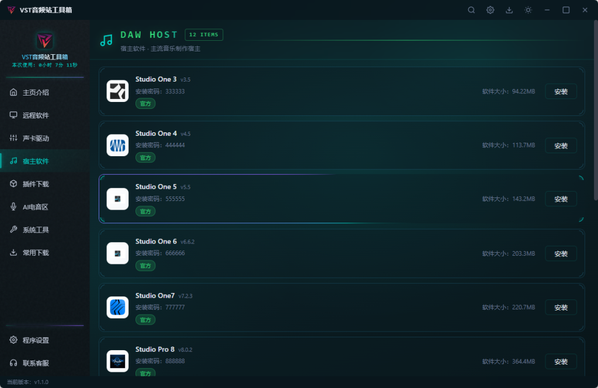The width and height of the screenshot is (598, 388).
Task: Open the search icon in title bar
Action: tap(471, 10)
